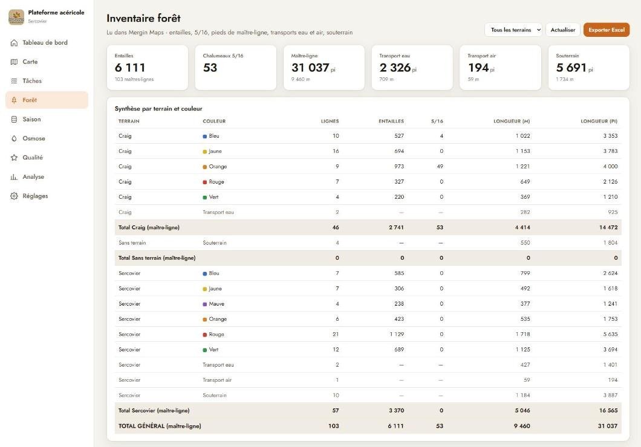Click the TERRAIN column header

[129, 121]
